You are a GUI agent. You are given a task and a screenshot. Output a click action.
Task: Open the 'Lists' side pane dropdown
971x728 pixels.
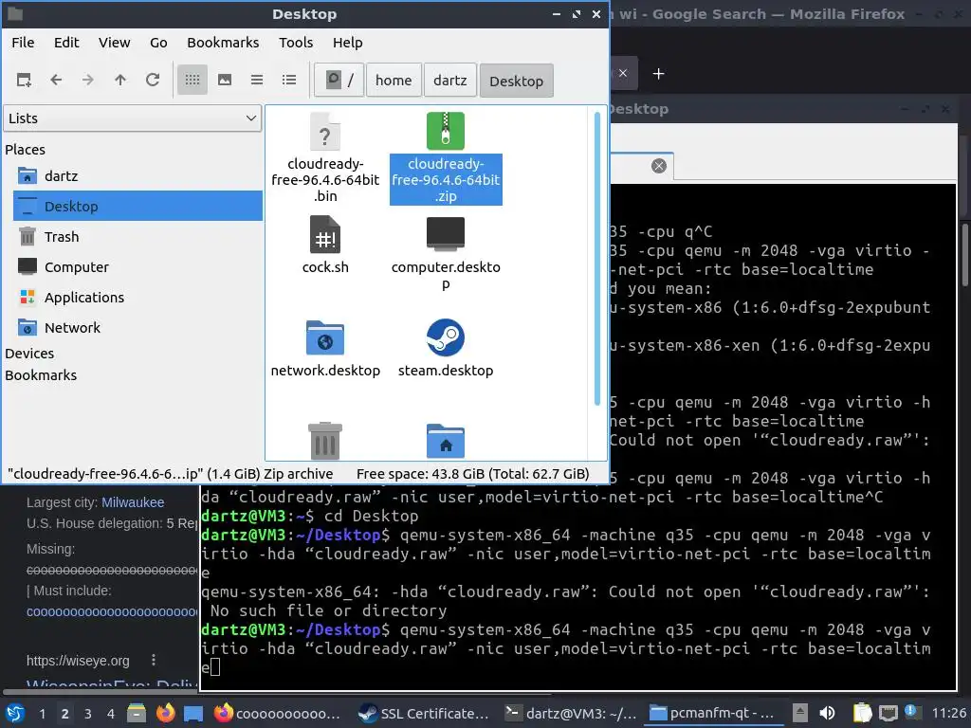(133, 118)
